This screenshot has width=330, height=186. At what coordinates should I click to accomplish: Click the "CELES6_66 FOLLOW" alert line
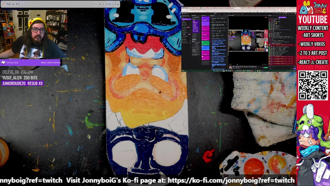(x=18, y=72)
